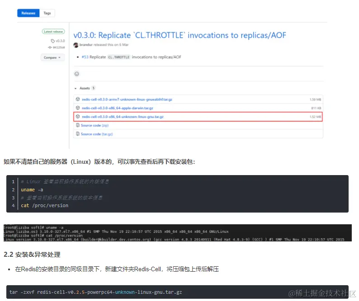Click the 'released this on 6 Mar' text
359x301 pixels.
click(111, 45)
